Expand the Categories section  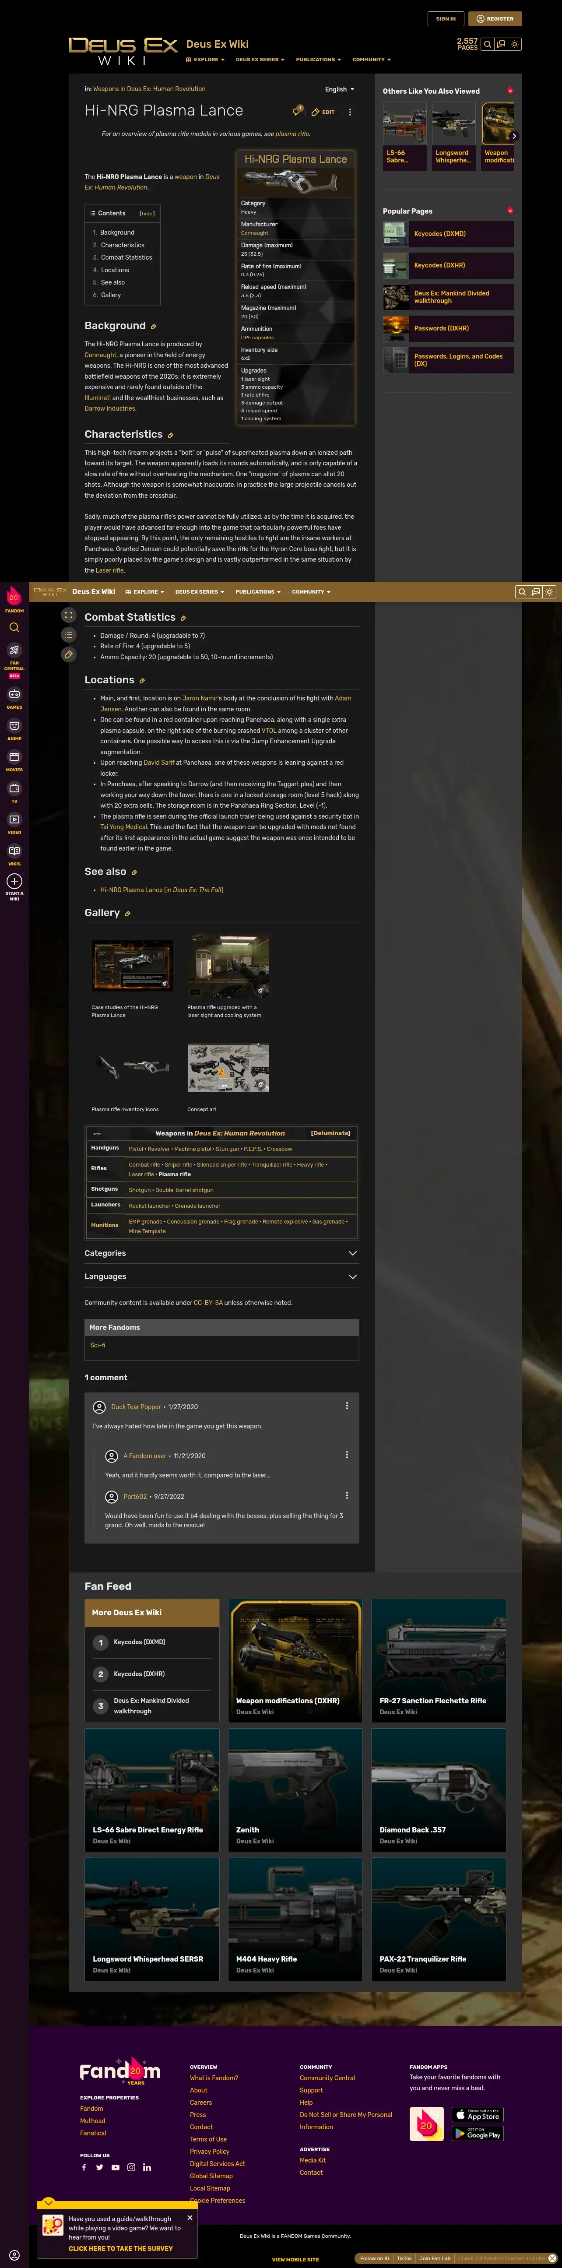click(221, 1253)
